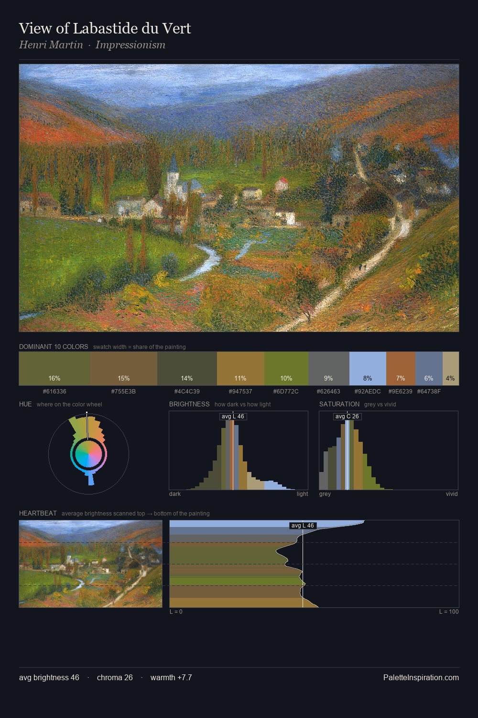The width and height of the screenshot is (478, 718).
Task: Click the hue color wheel center
Action: (88, 453)
